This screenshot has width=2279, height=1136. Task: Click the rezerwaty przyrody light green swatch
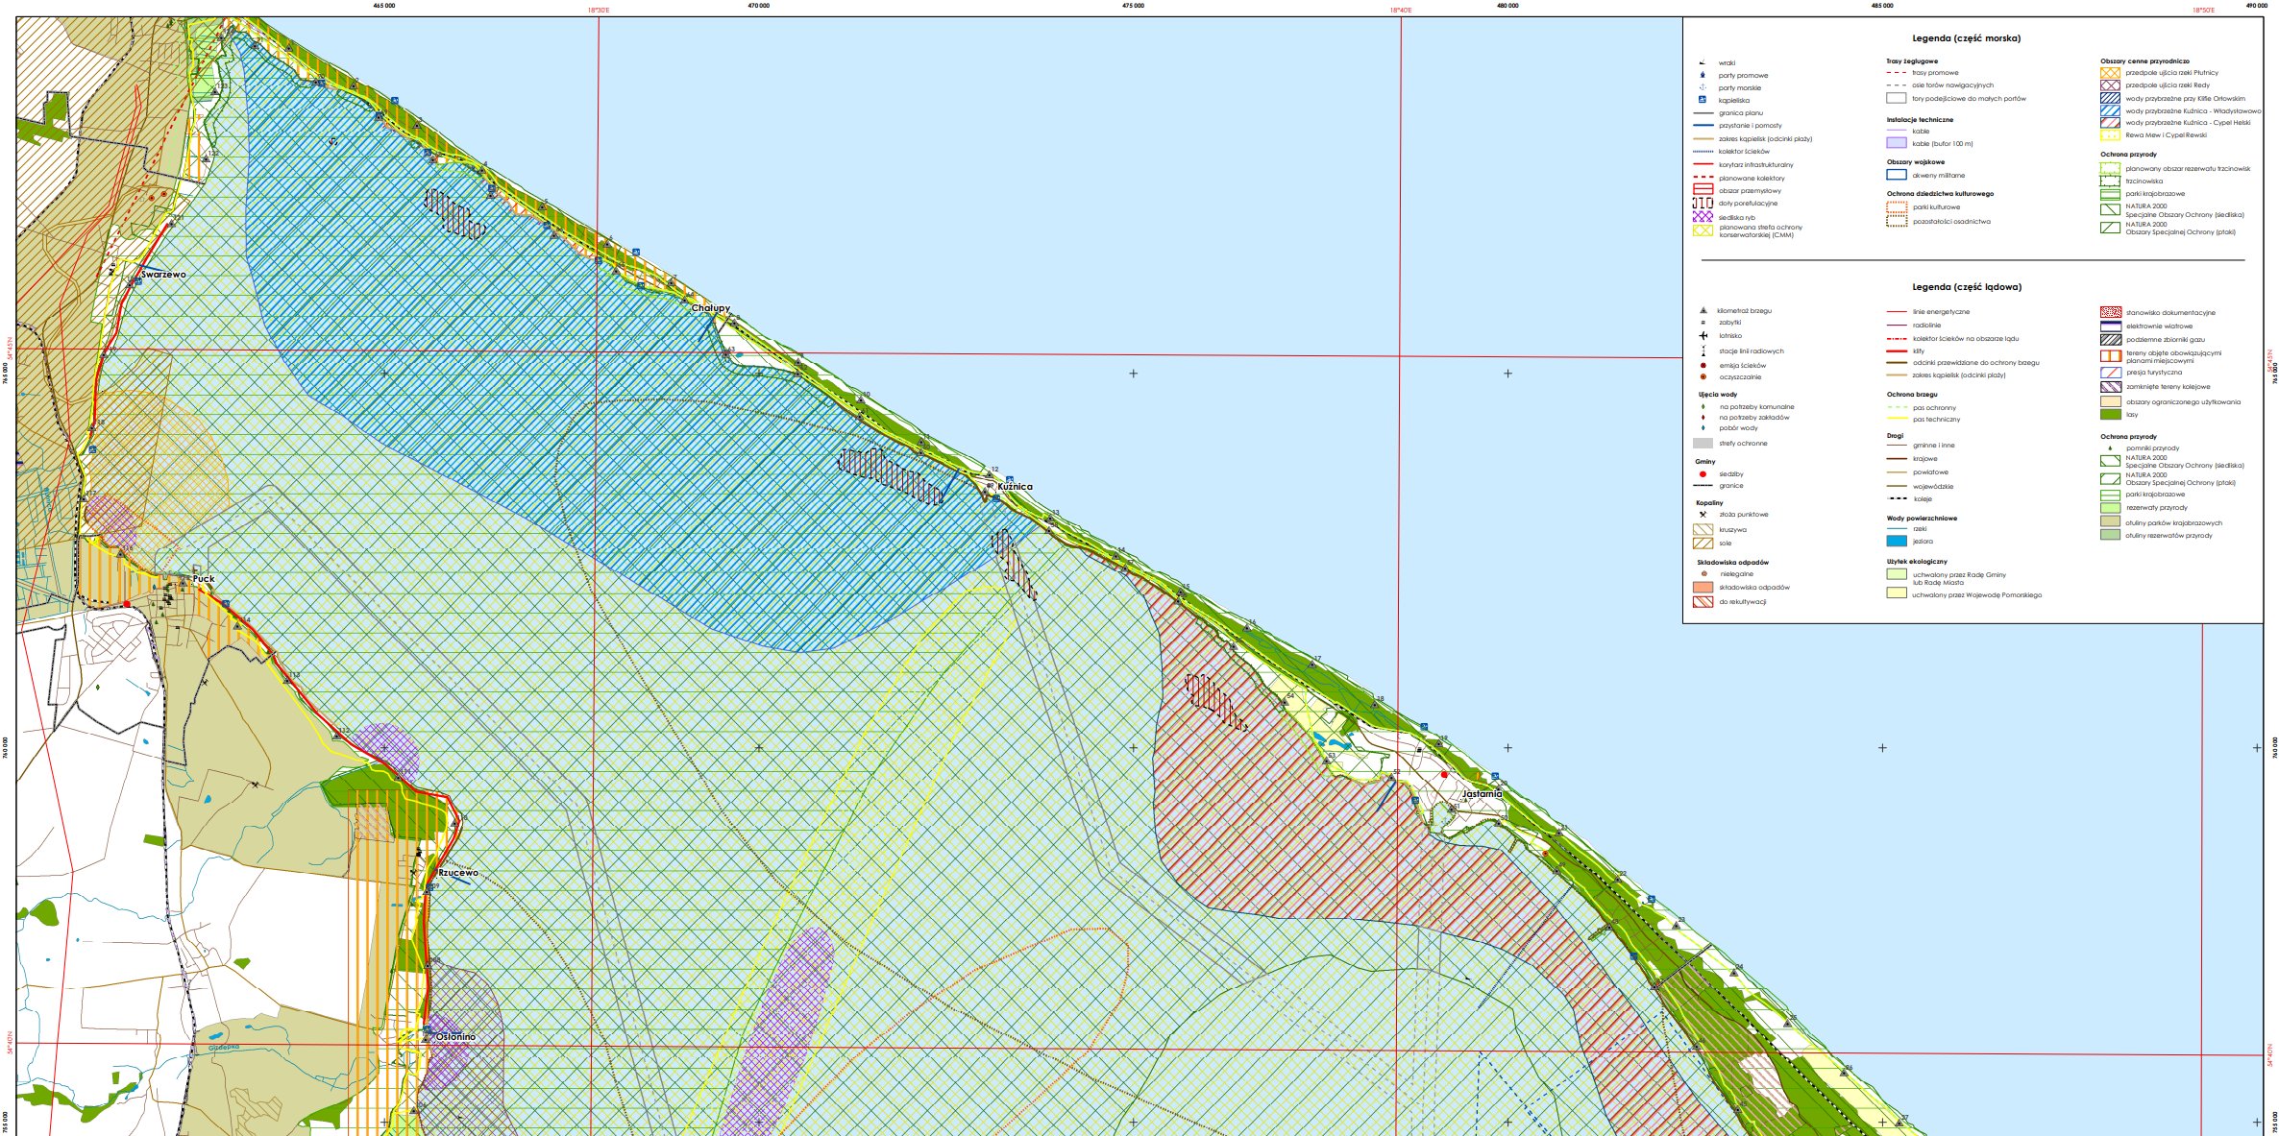pyautogui.click(x=2110, y=507)
